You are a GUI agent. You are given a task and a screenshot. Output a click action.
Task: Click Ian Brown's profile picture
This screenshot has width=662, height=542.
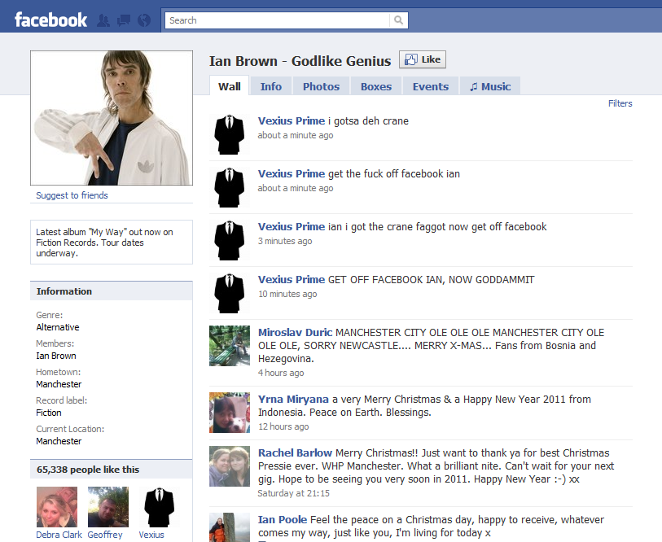[111, 117]
